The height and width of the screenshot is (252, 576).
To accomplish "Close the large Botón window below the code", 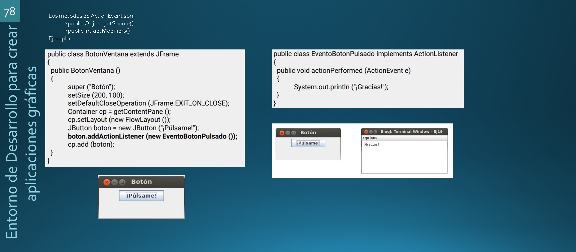I will 107,182.
